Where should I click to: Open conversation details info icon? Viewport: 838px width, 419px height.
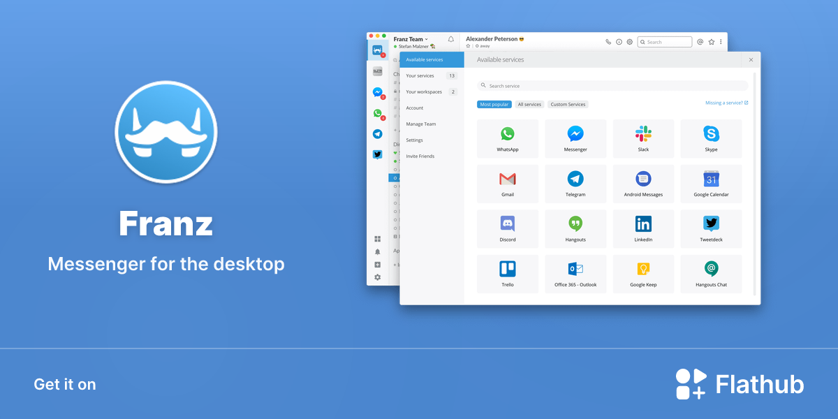coord(619,42)
